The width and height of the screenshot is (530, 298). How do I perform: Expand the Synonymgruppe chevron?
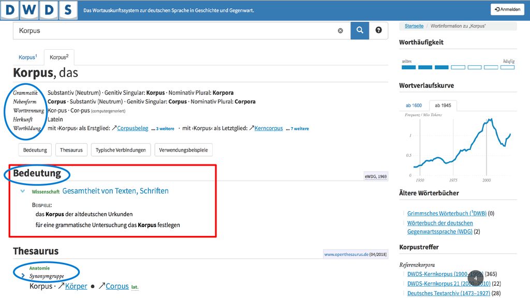pos(23,276)
